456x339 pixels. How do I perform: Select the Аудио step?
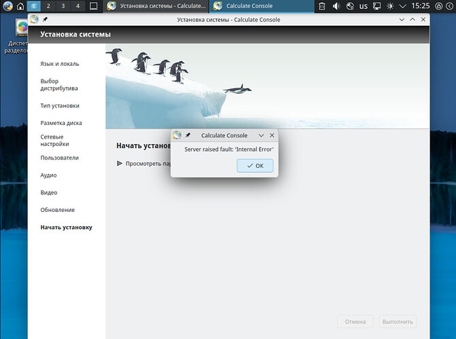48,175
